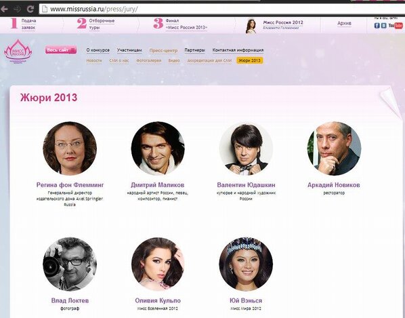This screenshot has width=405, height=318.
Task: Open the YouTube channel icon
Action: point(396,25)
